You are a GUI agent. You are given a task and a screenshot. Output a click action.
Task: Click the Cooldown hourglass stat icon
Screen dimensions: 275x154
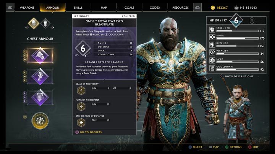pyautogui.click(x=212, y=68)
